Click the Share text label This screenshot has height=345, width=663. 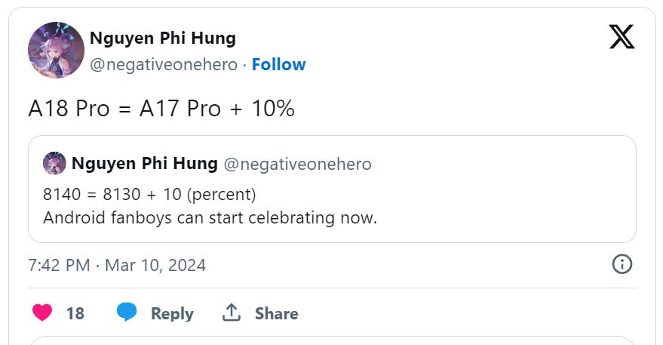(276, 313)
